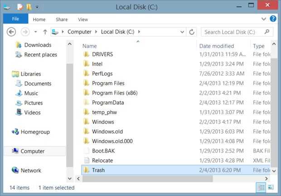This screenshot has width=281, height=196.
Task: Click the file list vertical scrollbar thumb
Action: click(274, 113)
